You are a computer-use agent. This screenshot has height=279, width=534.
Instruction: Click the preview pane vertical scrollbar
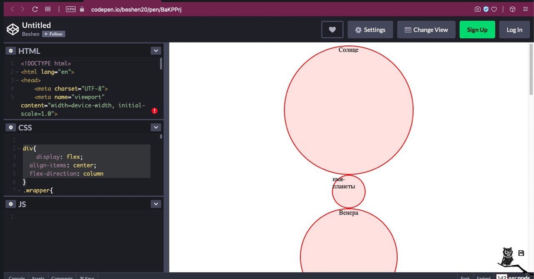[x=531, y=69]
